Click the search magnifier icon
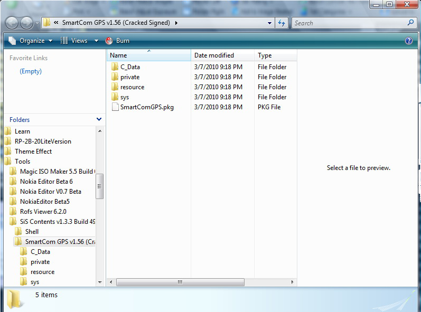Viewport: 421px width, 312px height. coord(410,23)
